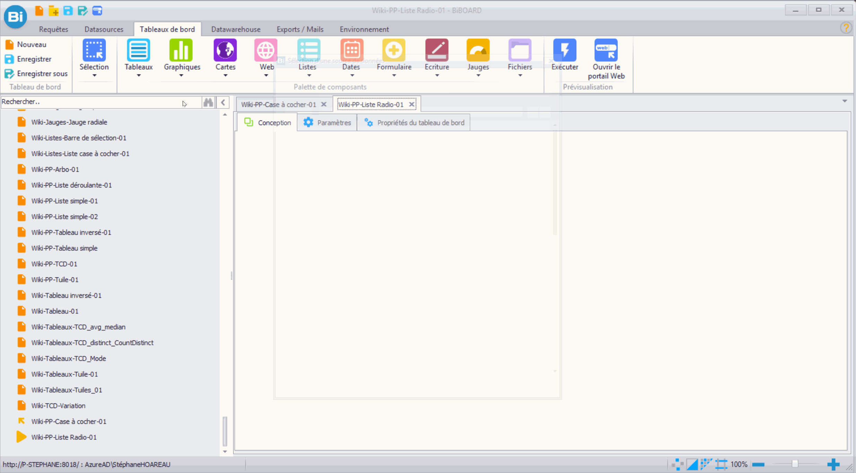
Task: Select the Conception sub-tab
Action: click(x=267, y=123)
